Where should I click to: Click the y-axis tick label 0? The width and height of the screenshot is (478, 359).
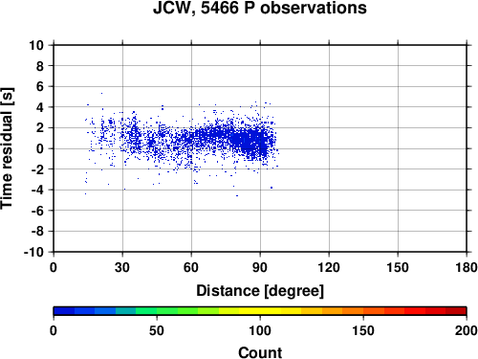(40, 148)
